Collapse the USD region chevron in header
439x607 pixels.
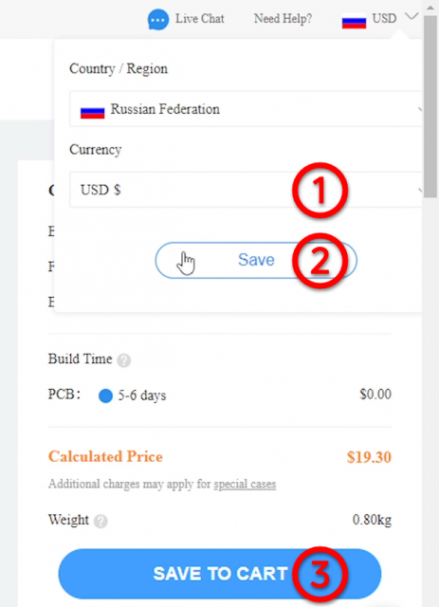412,17
